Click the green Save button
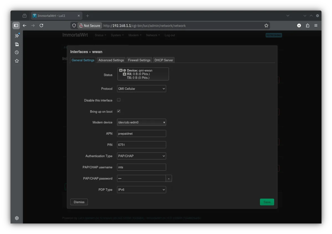Screen dimensions: 332x234 (267, 202)
